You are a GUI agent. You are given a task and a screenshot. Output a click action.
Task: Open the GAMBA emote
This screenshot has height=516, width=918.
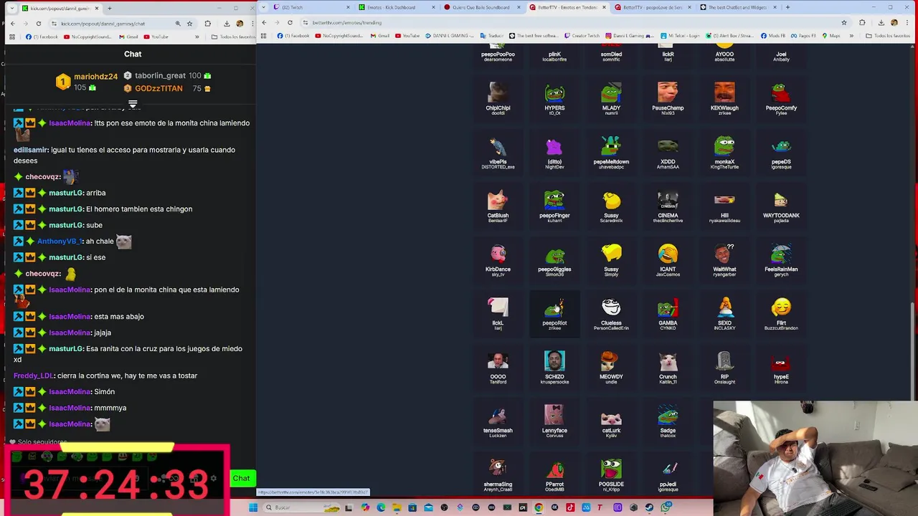pyautogui.click(x=668, y=314)
